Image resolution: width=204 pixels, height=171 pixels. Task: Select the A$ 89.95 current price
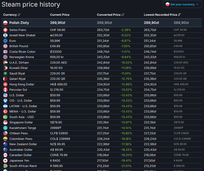point(56,150)
